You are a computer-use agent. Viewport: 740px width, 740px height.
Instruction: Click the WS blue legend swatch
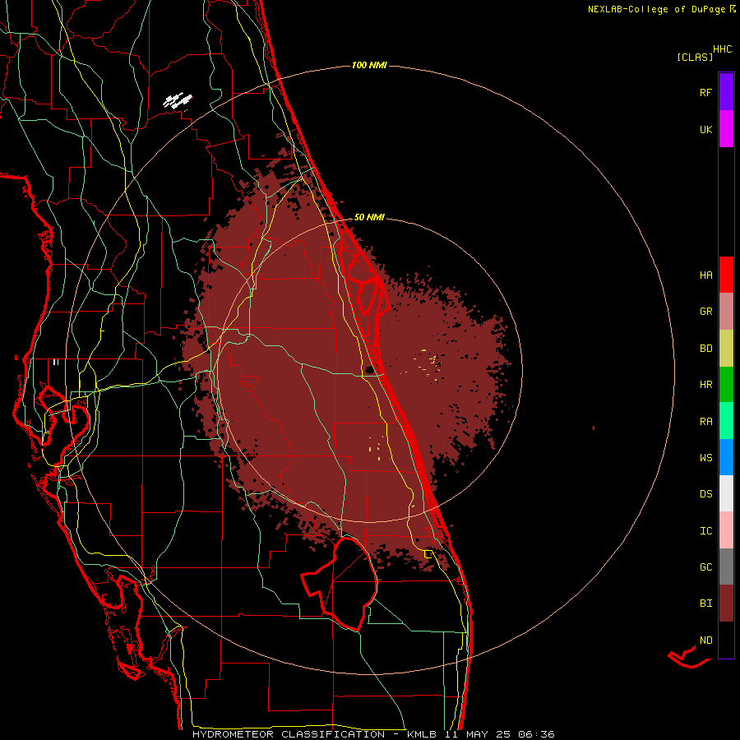[x=726, y=457]
